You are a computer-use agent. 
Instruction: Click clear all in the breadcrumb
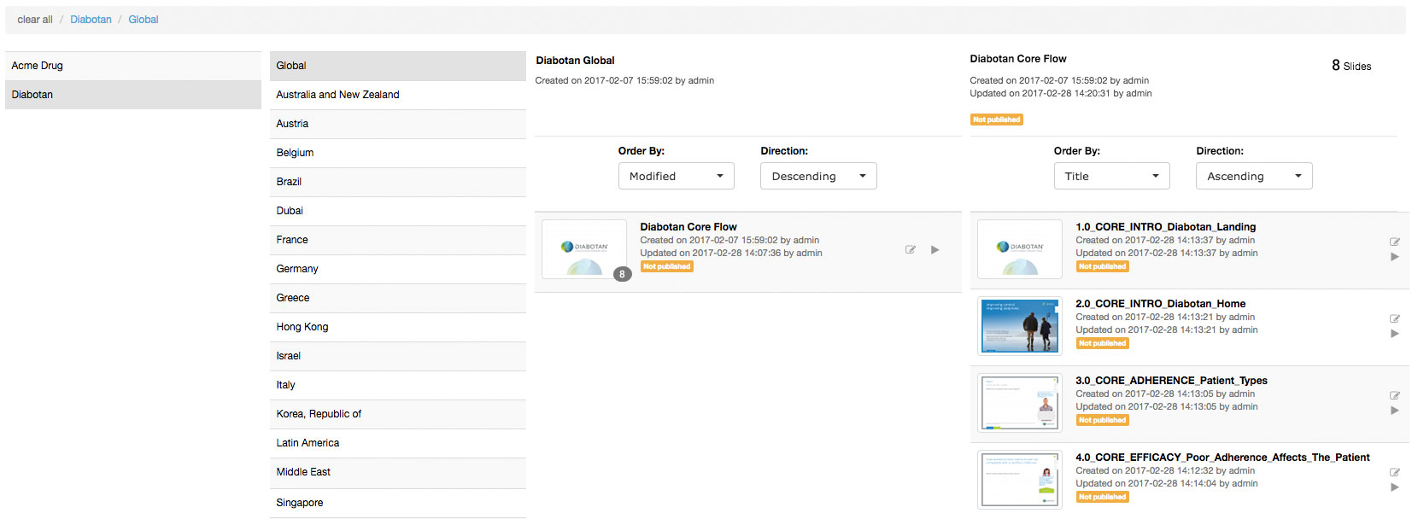[x=35, y=20]
